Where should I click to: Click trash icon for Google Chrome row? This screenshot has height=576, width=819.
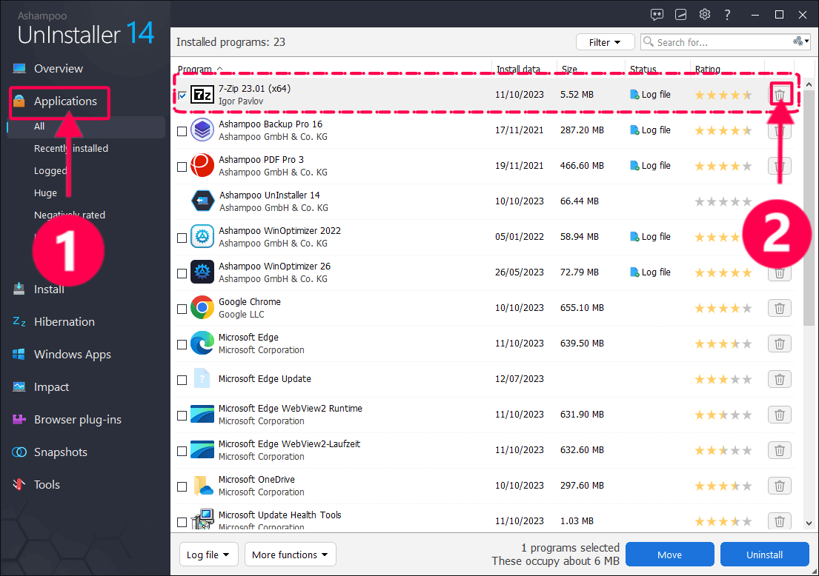click(779, 309)
